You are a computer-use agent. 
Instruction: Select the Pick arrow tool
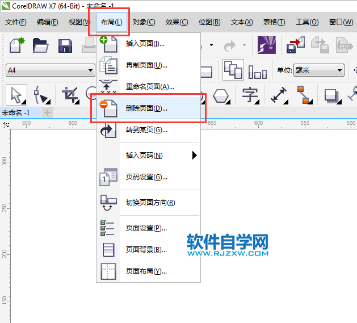click(16, 95)
